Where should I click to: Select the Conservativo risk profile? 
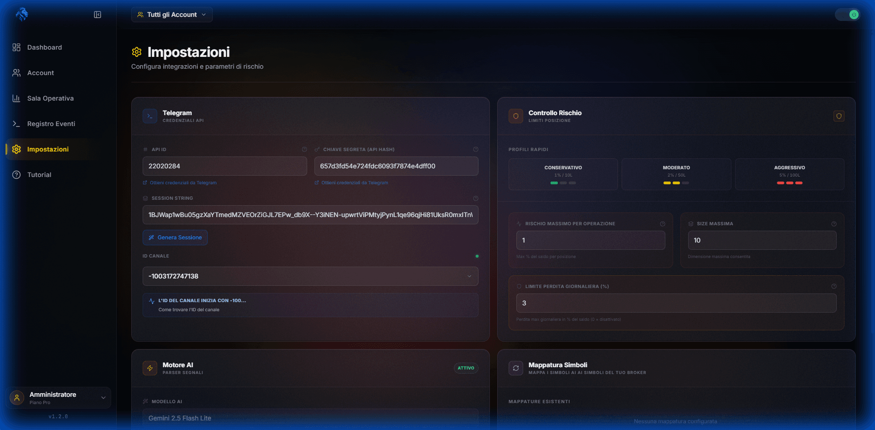563,174
